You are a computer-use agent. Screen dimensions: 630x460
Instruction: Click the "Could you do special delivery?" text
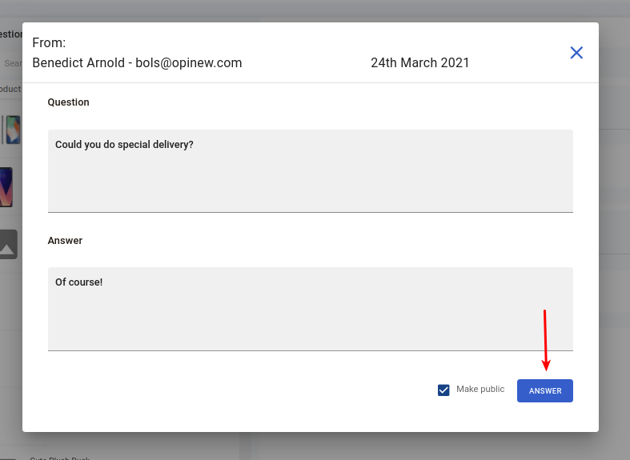(x=124, y=145)
